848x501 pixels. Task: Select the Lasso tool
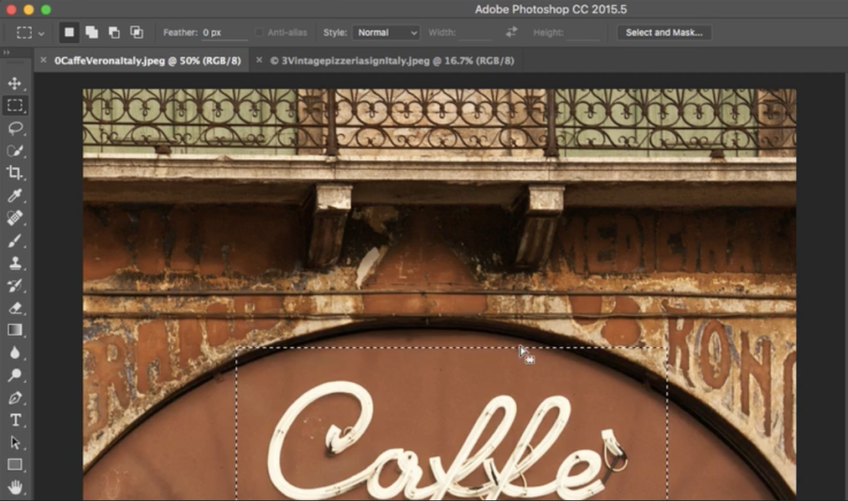pos(15,128)
